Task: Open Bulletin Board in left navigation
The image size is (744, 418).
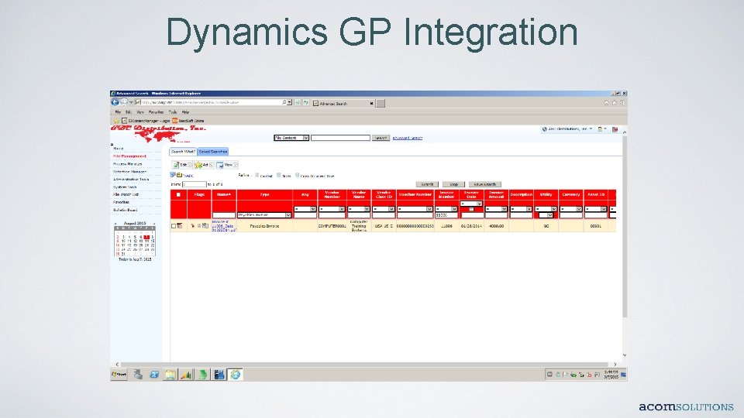Action: pyautogui.click(x=126, y=210)
